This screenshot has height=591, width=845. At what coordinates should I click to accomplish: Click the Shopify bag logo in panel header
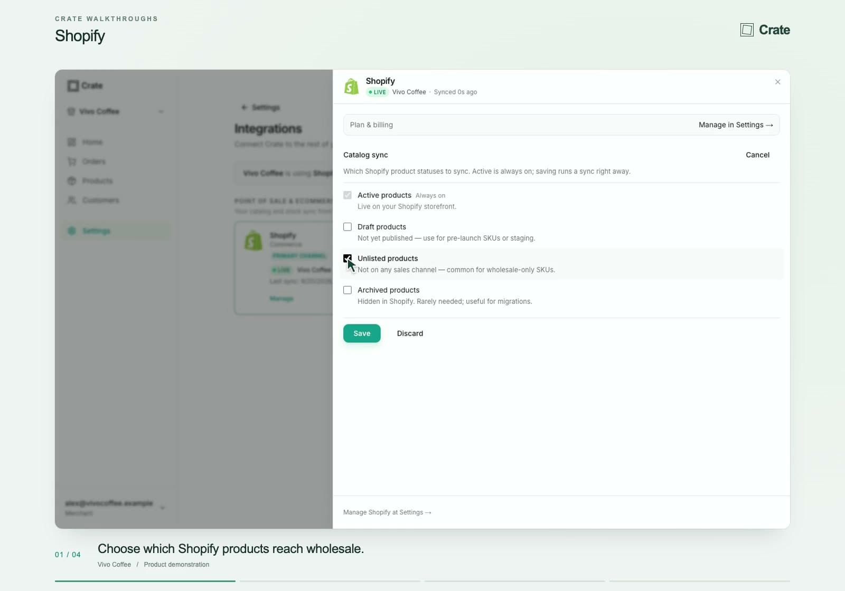coord(351,86)
